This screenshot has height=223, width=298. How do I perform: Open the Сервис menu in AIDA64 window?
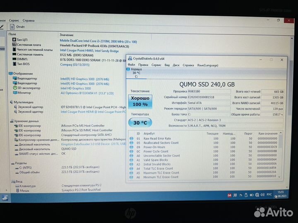[14, 20]
